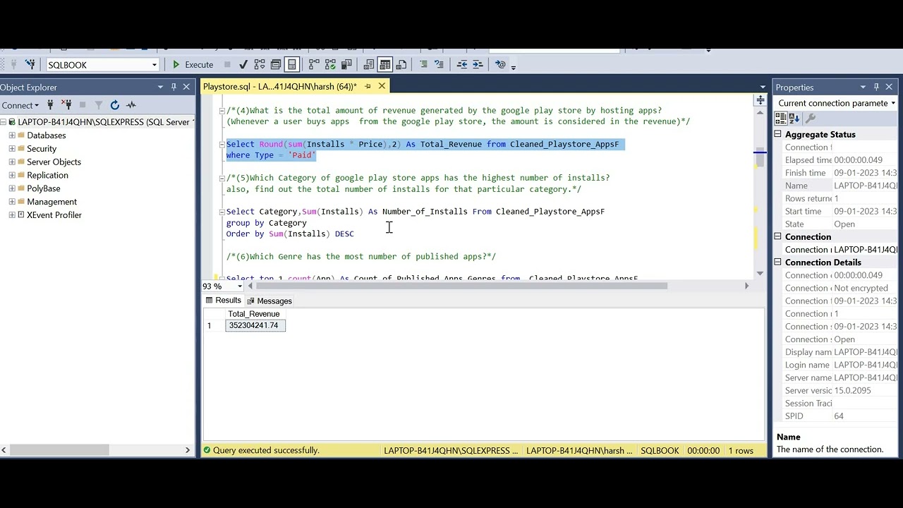Click Disconnect icon in Object Explorer
903x508 pixels.
pos(66,105)
